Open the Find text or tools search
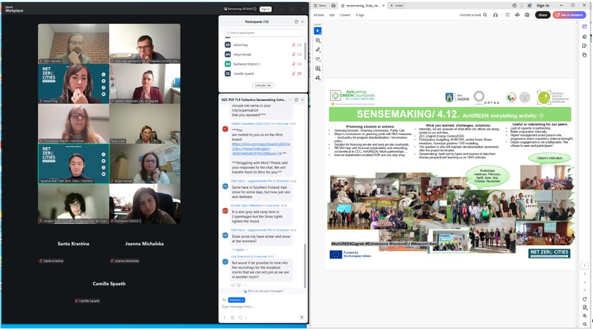Screen dimensions: 593x329 point(473,15)
